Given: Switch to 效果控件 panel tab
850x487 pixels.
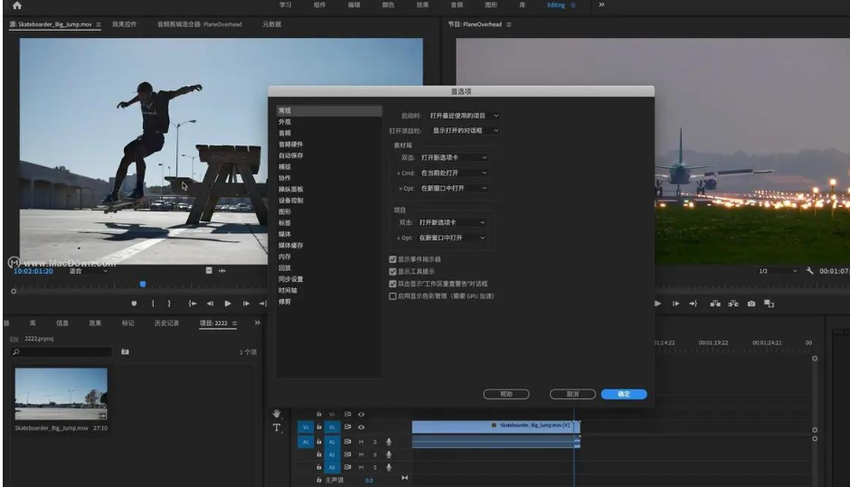Looking at the screenshot, I should point(124,24).
